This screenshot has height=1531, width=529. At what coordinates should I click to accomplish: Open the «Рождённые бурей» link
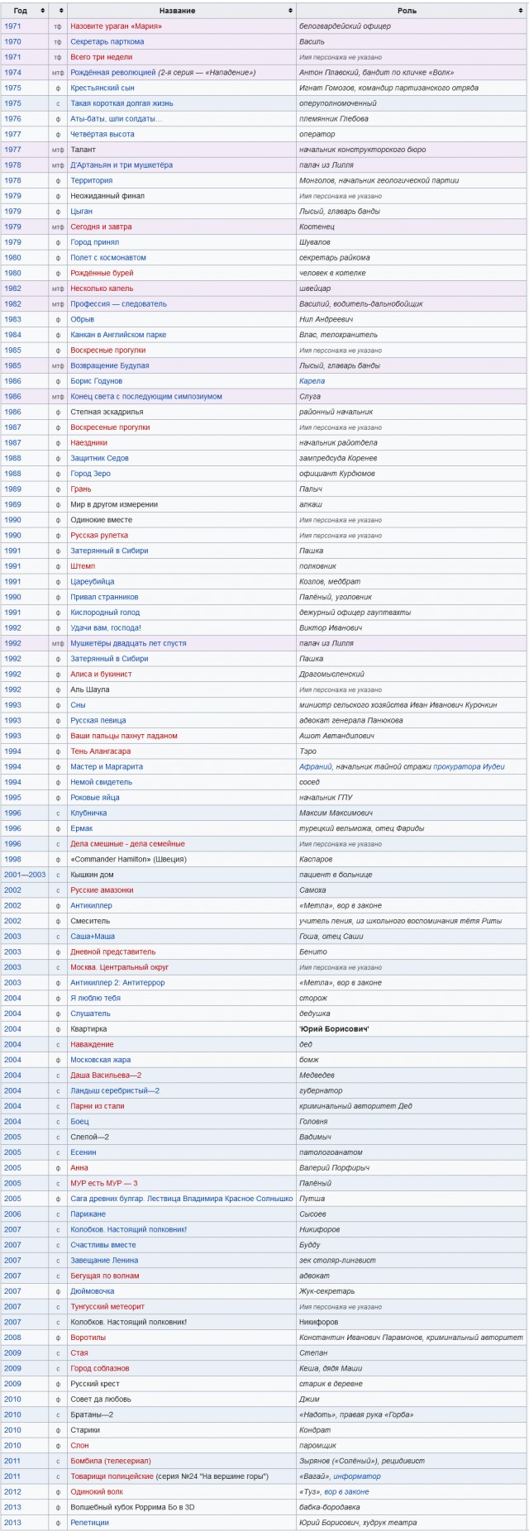(x=102, y=273)
